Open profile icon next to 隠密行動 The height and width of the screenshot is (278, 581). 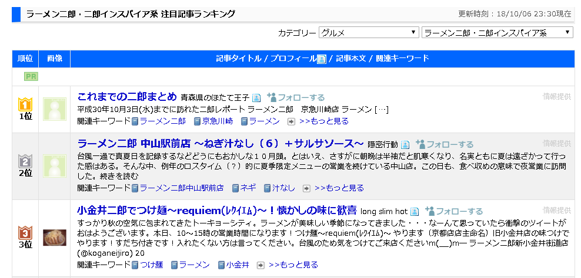tap(405, 145)
